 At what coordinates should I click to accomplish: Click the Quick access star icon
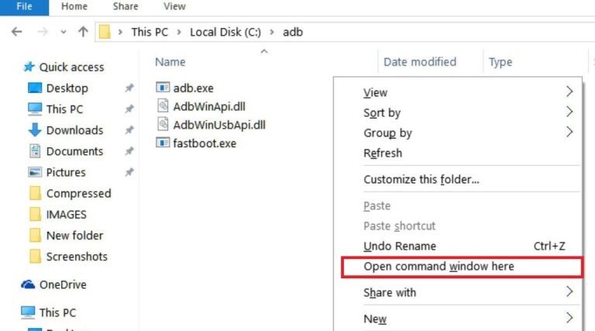29,67
